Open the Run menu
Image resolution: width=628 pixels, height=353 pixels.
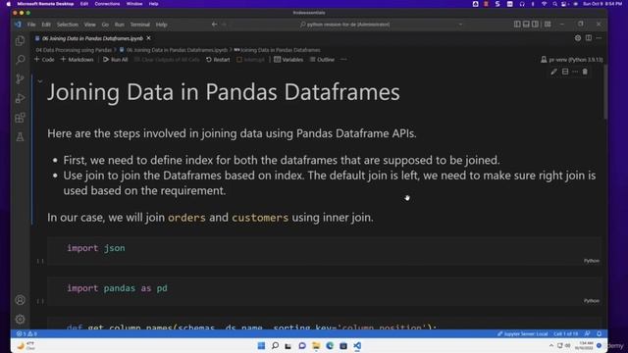(120, 25)
